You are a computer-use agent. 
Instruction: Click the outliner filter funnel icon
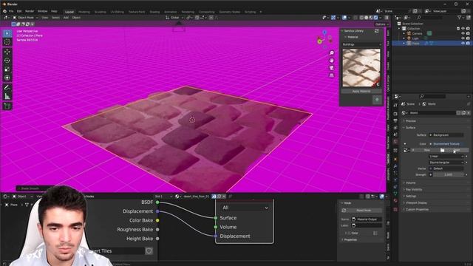[x=460, y=18]
